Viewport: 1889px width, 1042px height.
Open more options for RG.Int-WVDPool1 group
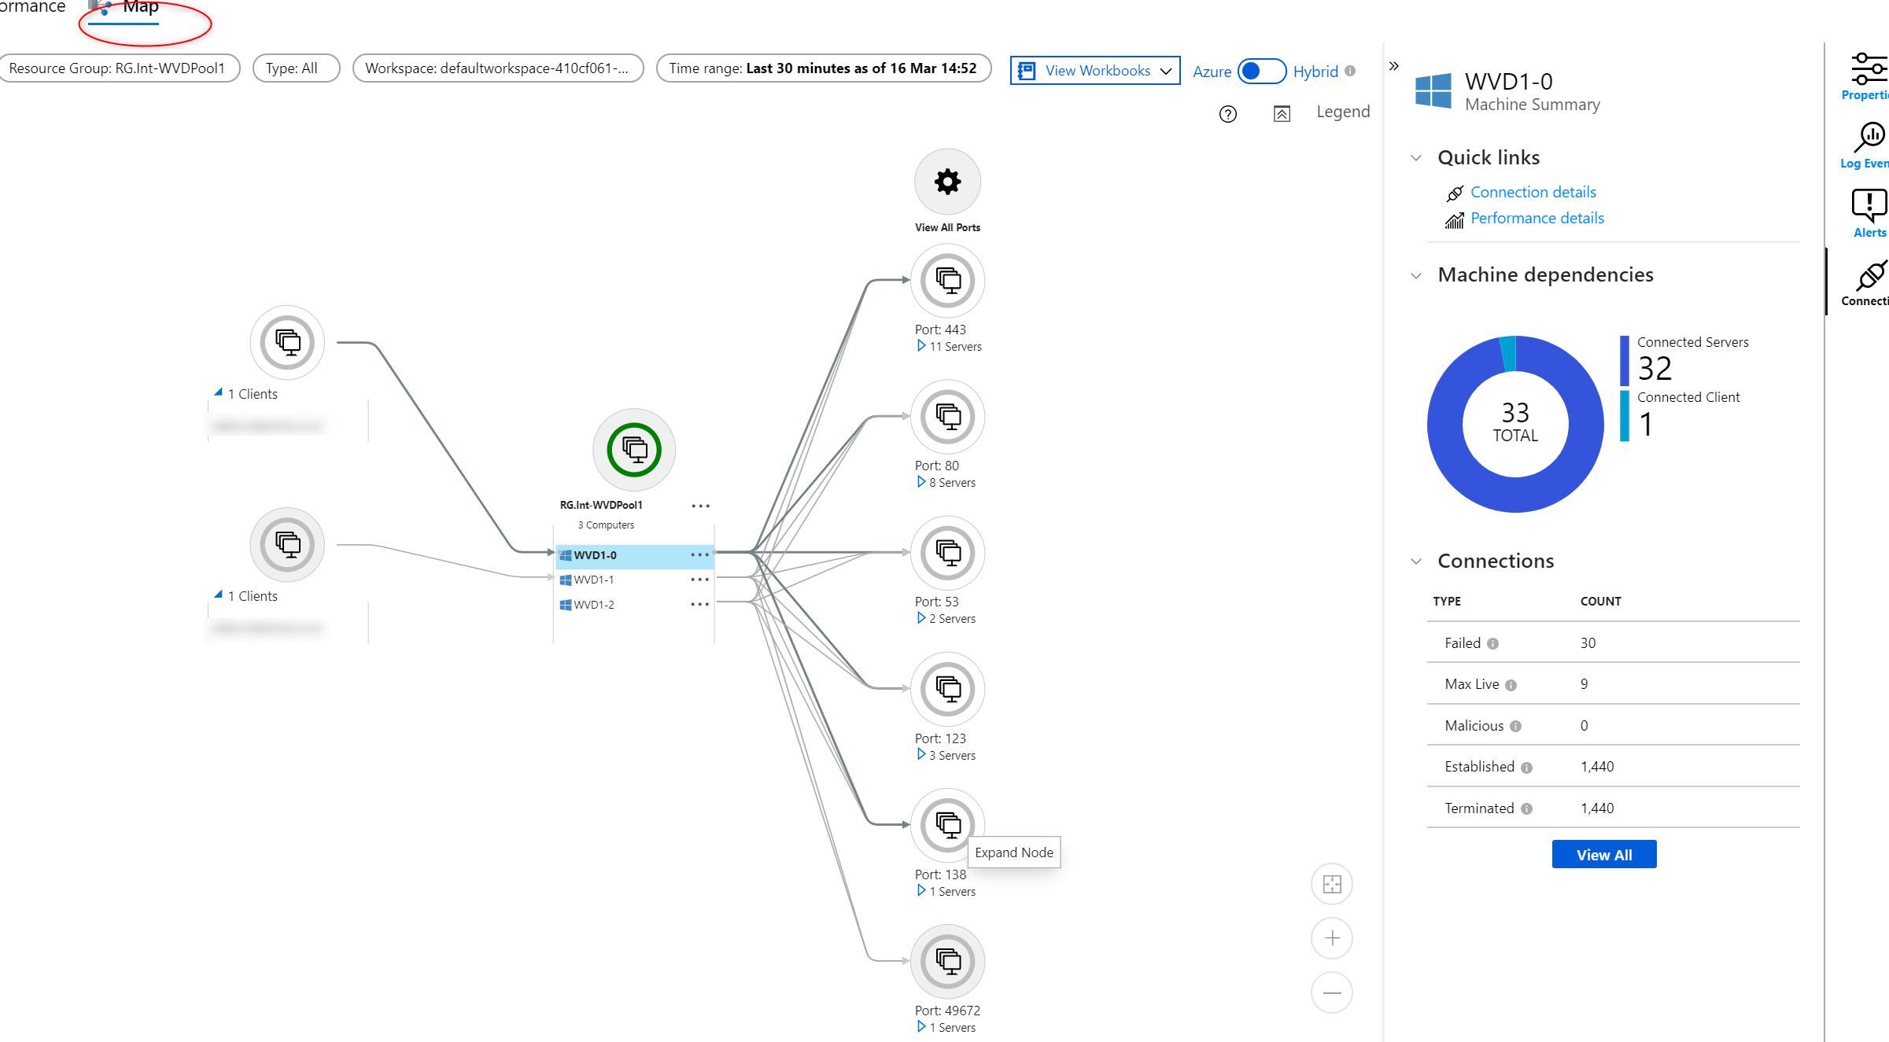coord(700,506)
